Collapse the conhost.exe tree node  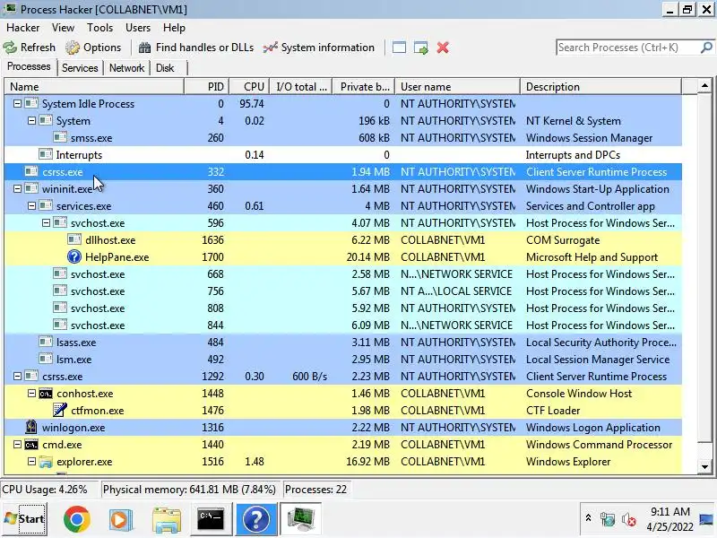point(31,394)
